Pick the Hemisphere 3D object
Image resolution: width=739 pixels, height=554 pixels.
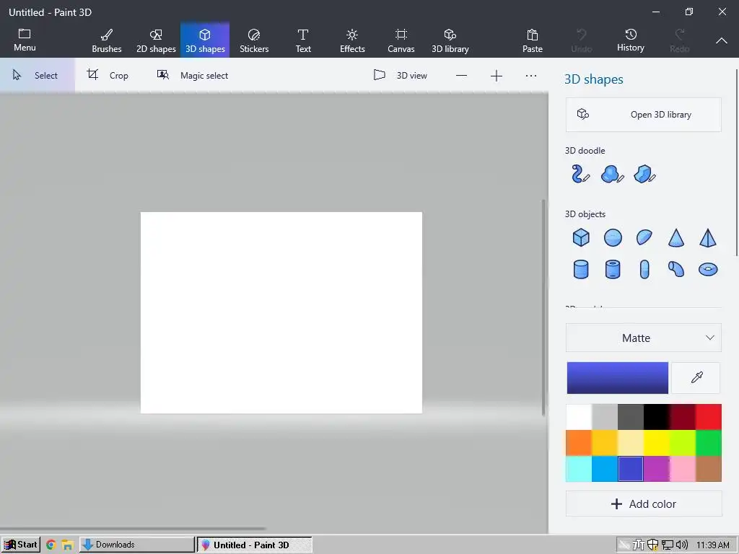click(x=644, y=237)
